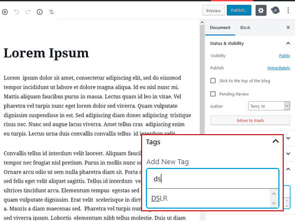295x221 pixels.
Task: Collapse the Tags panel chevron
Action: [x=276, y=141]
